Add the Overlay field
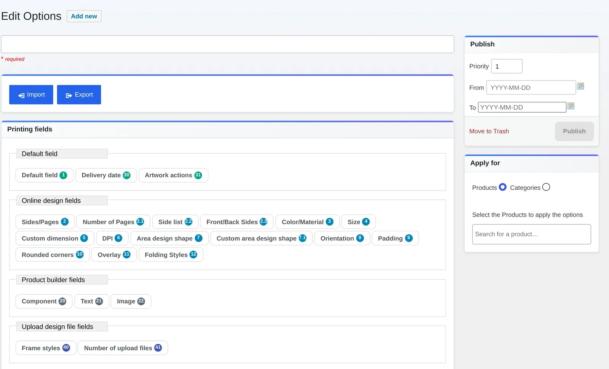This screenshot has height=369, width=609. [114, 255]
